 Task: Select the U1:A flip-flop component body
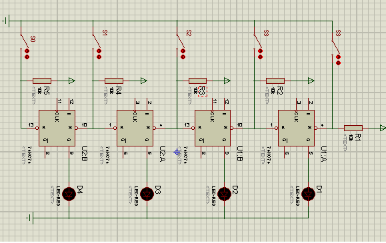click(x=296, y=128)
